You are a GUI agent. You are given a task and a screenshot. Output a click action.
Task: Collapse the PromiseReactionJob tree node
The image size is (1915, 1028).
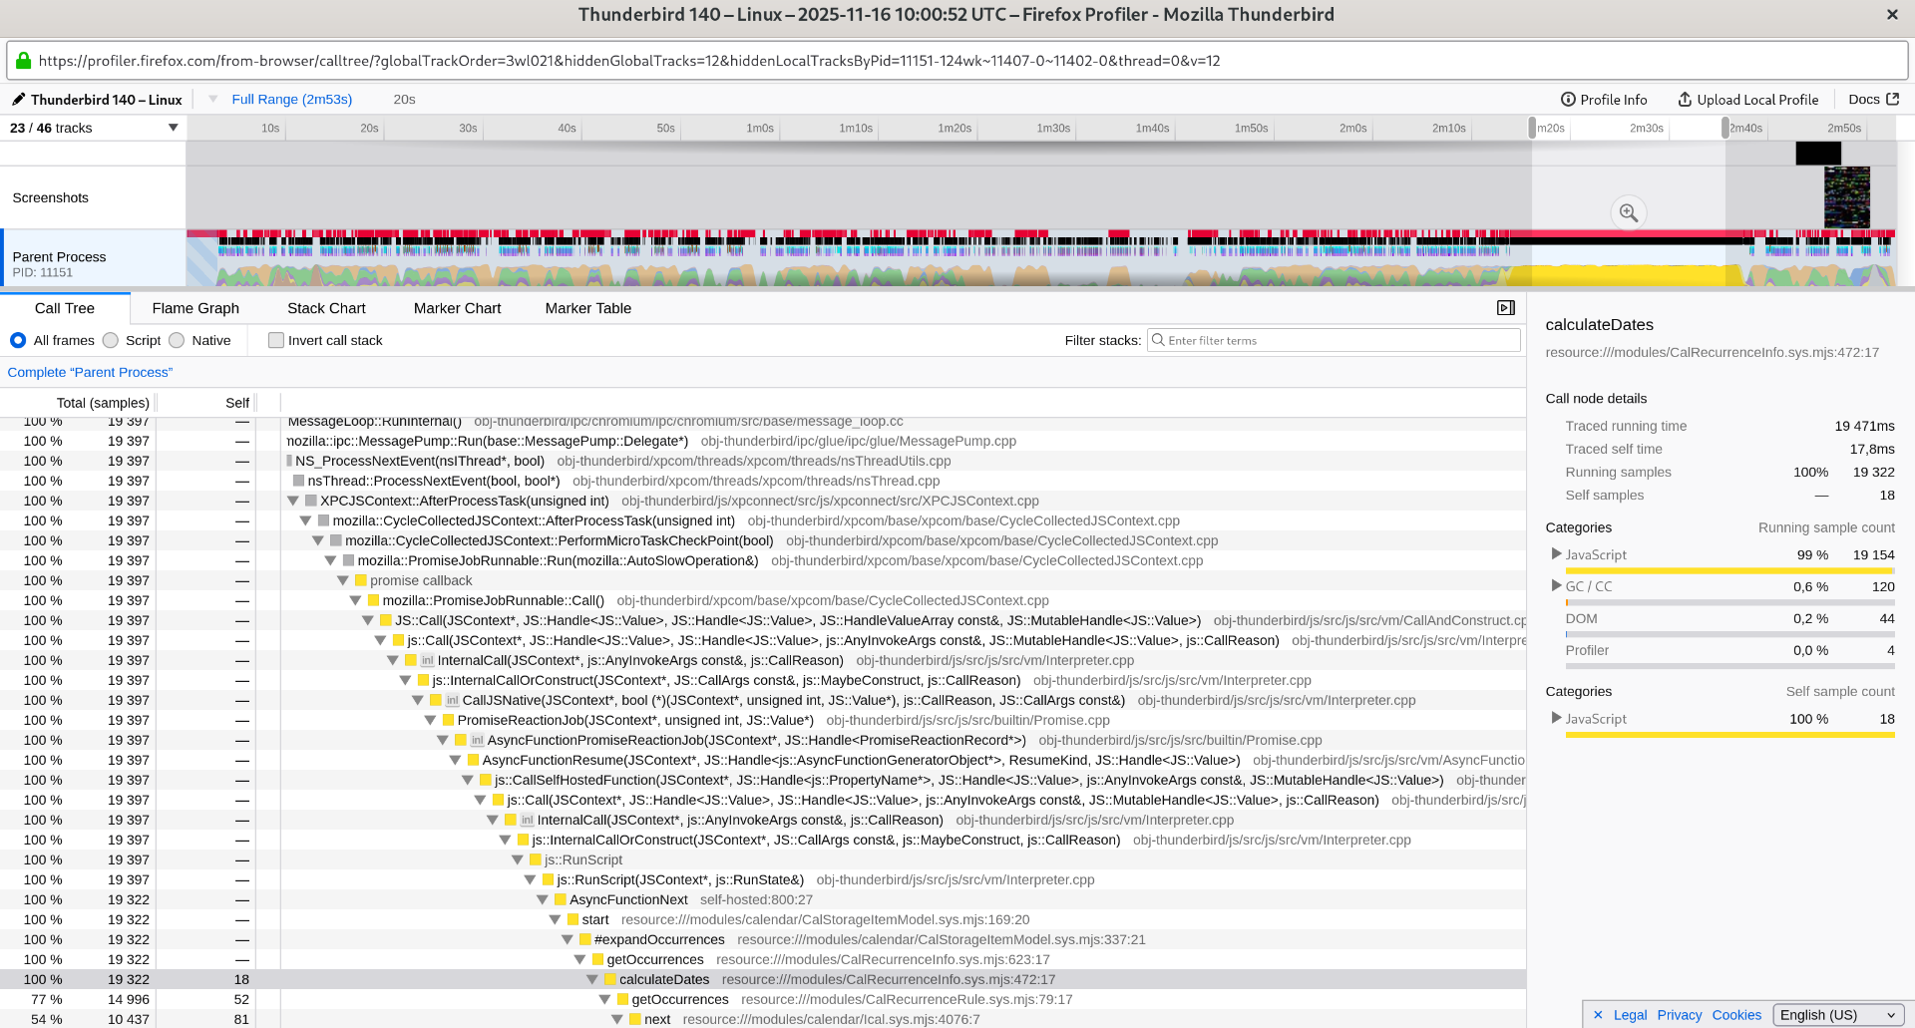(x=430, y=721)
